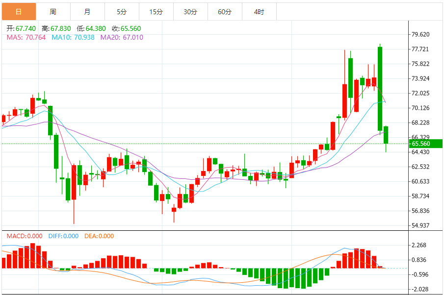Switch to the 周 weekly tab
Viewport: 444px width, 295px height.
[53, 12]
